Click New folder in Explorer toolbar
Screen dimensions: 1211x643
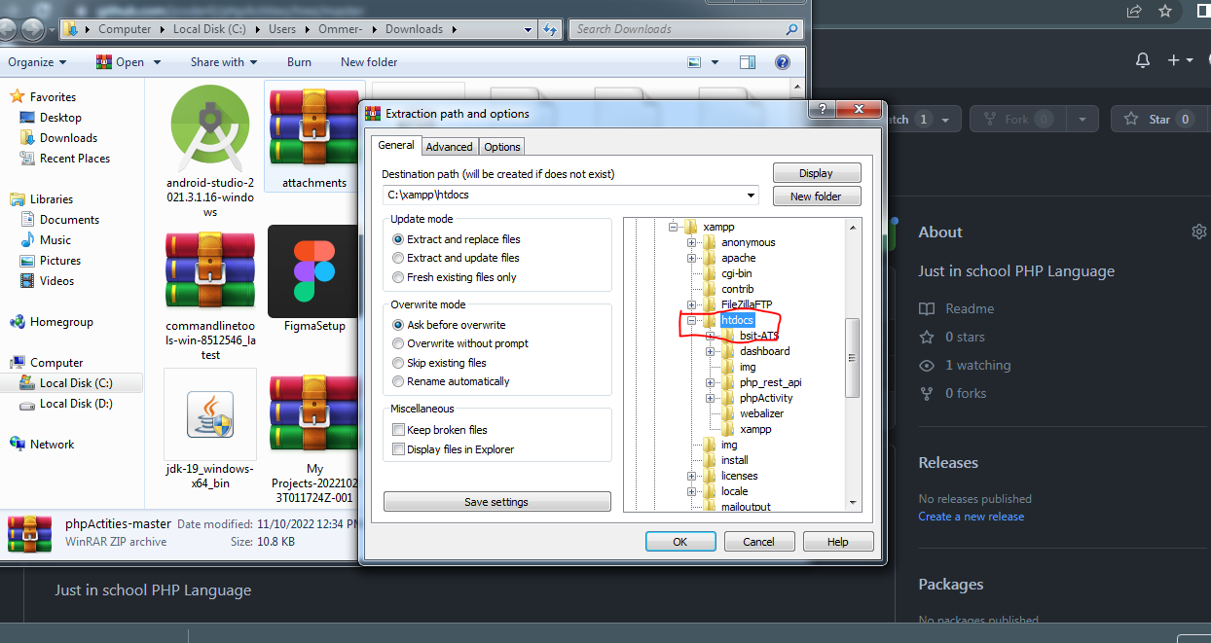tap(369, 62)
